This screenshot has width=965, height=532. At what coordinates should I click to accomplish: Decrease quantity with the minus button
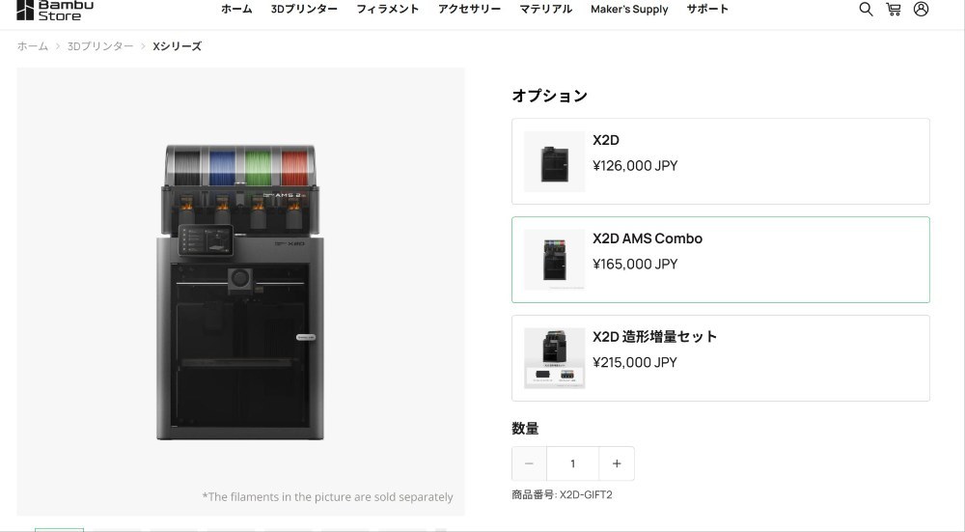(x=529, y=463)
